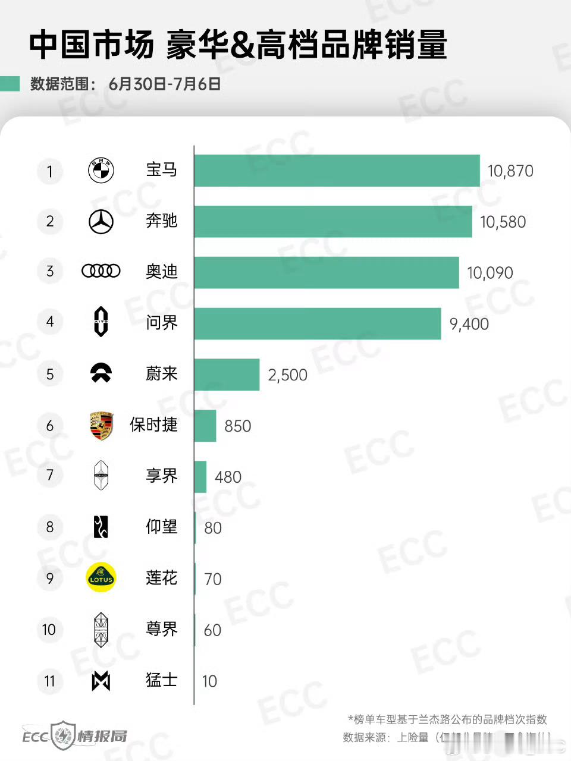Click the 保时捷 brand name label
This screenshot has height=761, width=571.
click(x=153, y=424)
